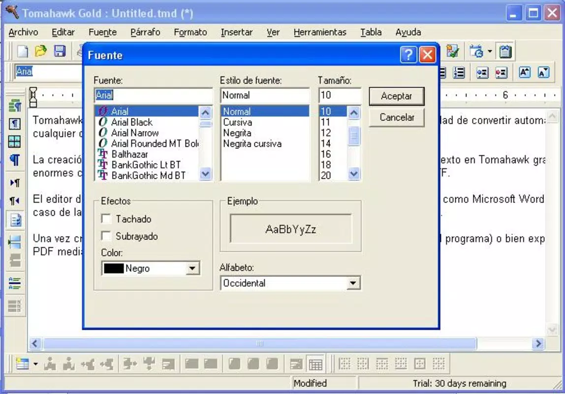Click the insert row with green arrow icon
565x394 pixels.
pos(15,241)
